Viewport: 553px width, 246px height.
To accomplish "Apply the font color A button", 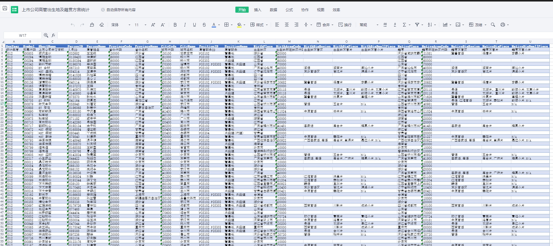I will pos(214,25).
